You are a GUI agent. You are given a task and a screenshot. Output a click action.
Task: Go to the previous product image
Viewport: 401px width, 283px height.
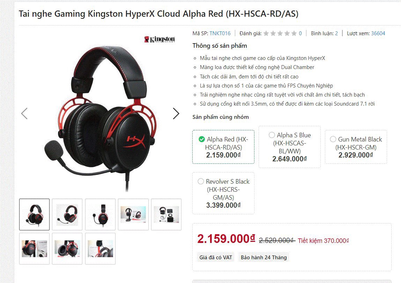tap(24, 114)
